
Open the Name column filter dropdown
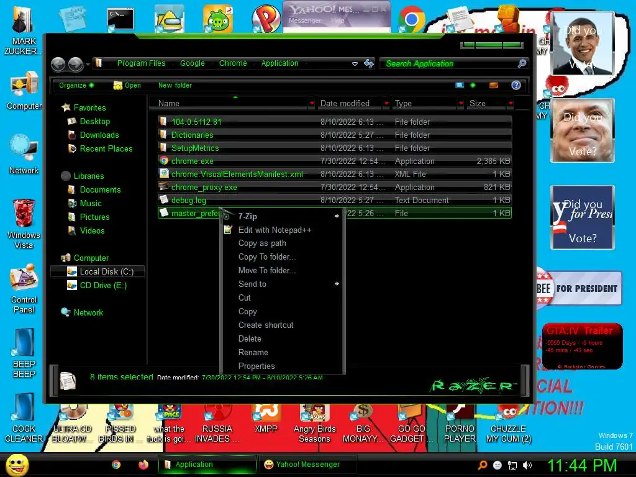pos(312,104)
